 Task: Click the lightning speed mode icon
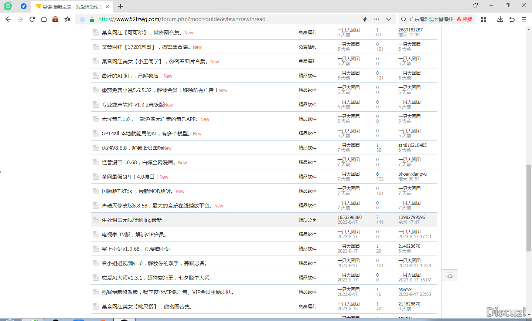coord(365,19)
